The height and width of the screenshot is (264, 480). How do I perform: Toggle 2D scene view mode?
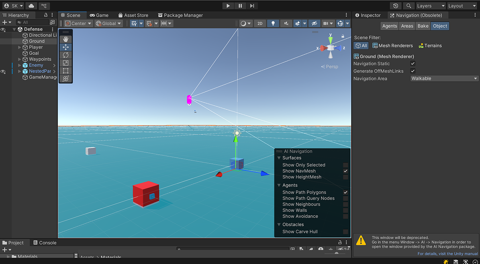pyautogui.click(x=260, y=23)
